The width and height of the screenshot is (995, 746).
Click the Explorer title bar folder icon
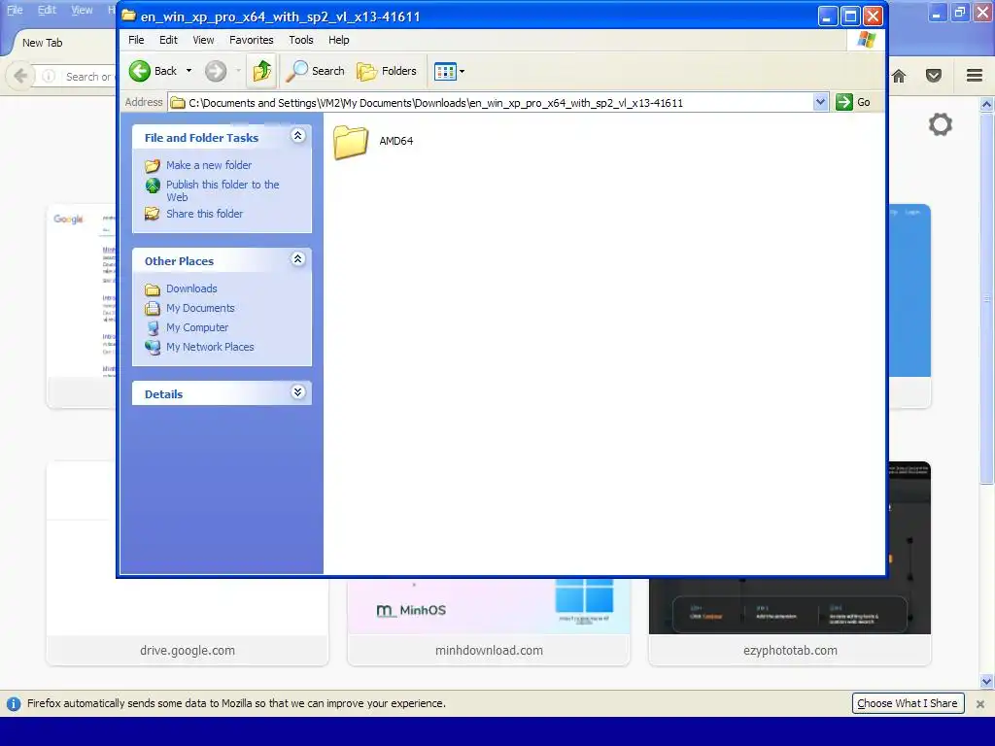pos(129,16)
